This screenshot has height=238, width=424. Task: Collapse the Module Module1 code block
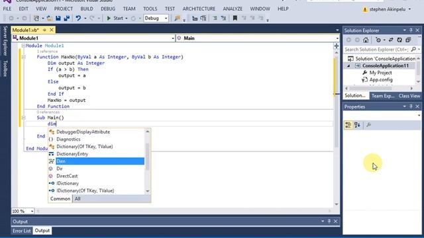pos(23,46)
